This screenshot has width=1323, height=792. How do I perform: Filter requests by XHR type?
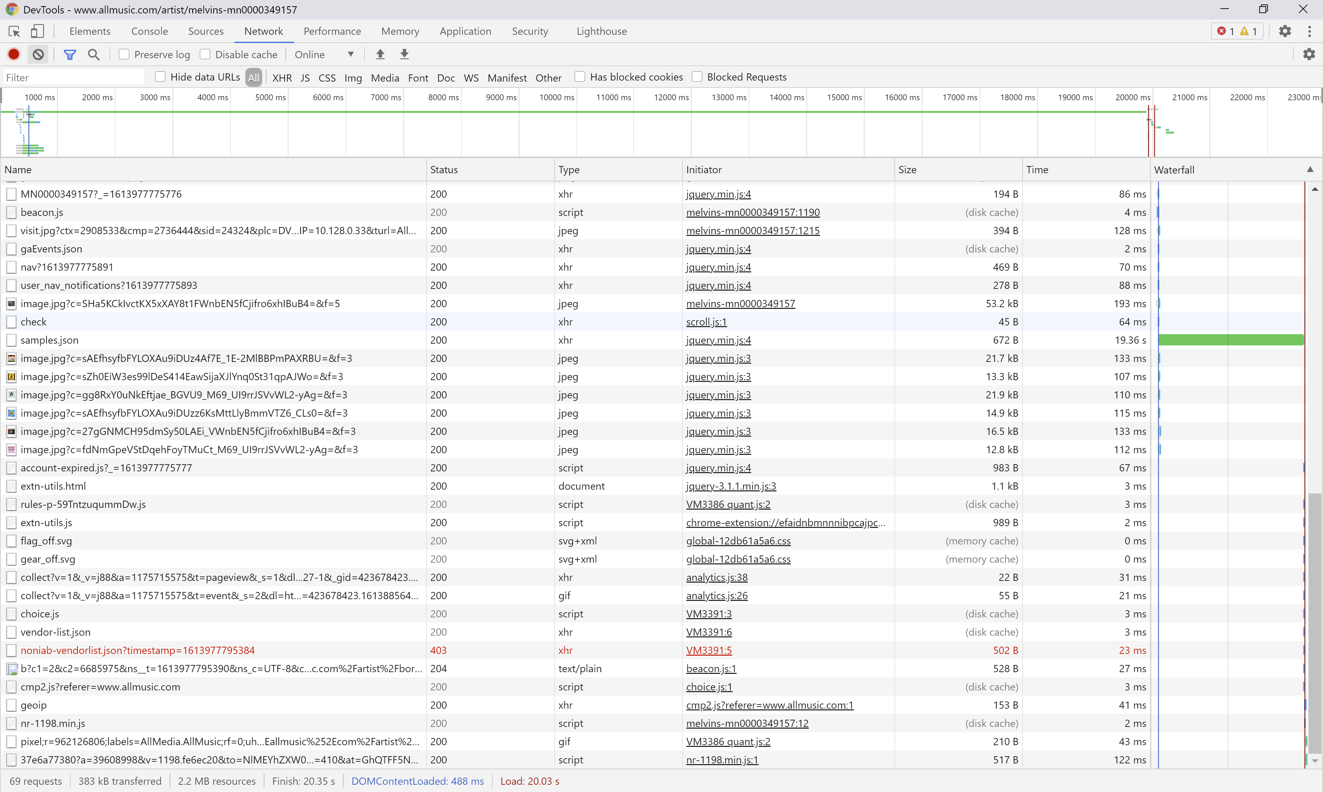pyautogui.click(x=282, y=77)
